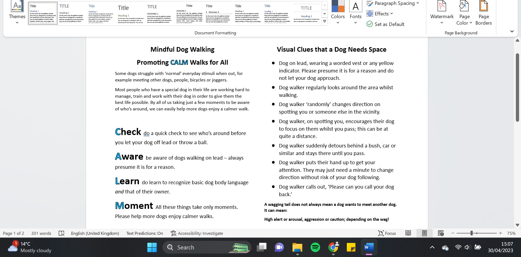This screenshot has height=257, width=521.
Task: Click the heading Visual Clues that a Dog Needs Space
Action: pyautogui.click(x=331, y=50)
